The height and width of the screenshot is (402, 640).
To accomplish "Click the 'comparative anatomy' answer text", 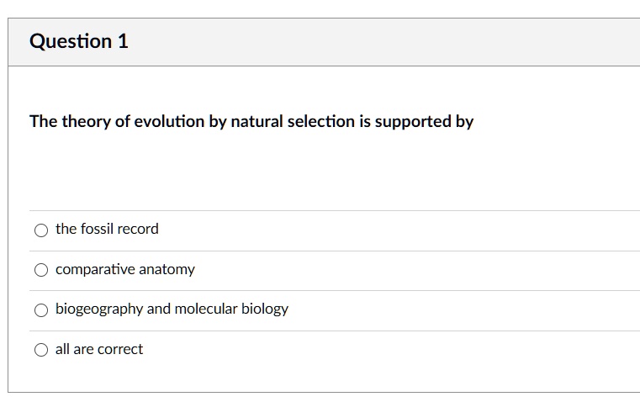I will [125, 269].
